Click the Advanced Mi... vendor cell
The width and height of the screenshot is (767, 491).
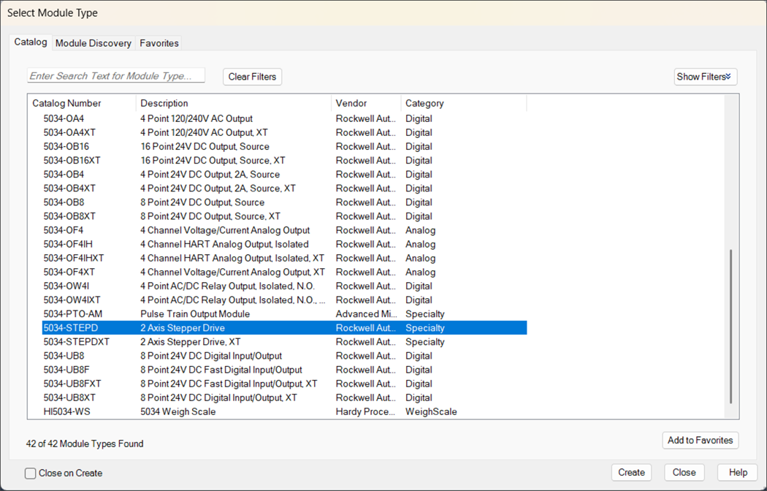(365, 314)
